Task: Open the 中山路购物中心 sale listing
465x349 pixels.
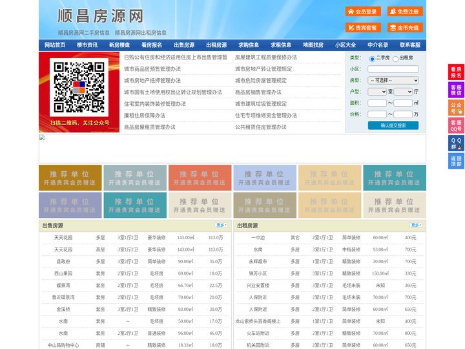Action: pyautogui.click(x=63, y=345)
